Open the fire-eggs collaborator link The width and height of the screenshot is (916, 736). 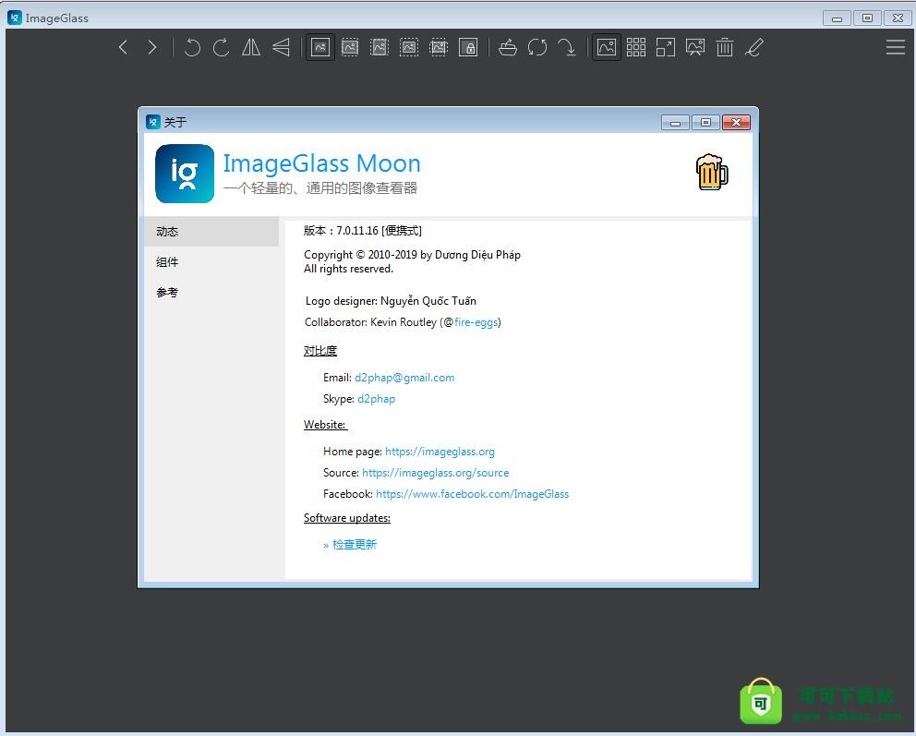tap(476, 322)
